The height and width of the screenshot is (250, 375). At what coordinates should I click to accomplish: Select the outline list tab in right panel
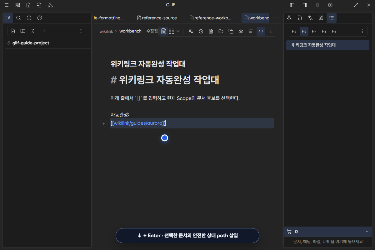click(x=332, y=18)
